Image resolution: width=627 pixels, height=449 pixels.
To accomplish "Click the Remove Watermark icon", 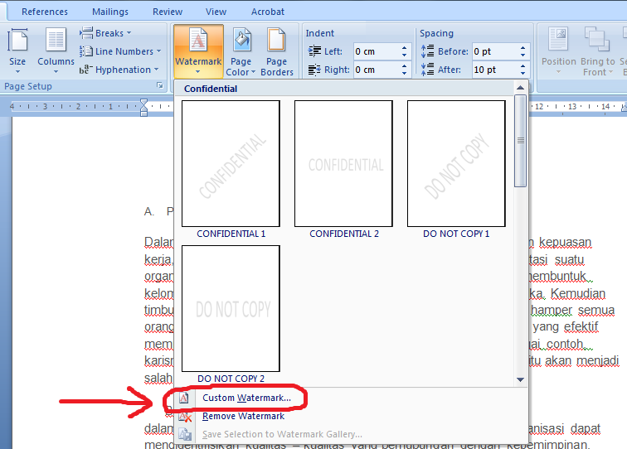I will [x=185, y=416].
